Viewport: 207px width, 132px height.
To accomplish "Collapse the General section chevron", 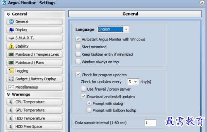I will [8, 14].
